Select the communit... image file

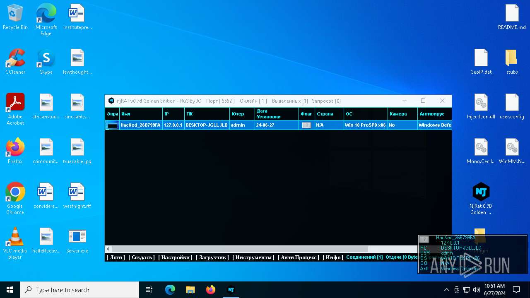tap(46, 151)
